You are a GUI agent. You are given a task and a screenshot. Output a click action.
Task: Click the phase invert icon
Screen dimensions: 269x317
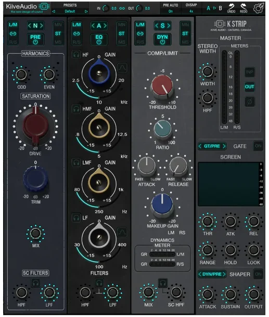click(x=250, y=102)
